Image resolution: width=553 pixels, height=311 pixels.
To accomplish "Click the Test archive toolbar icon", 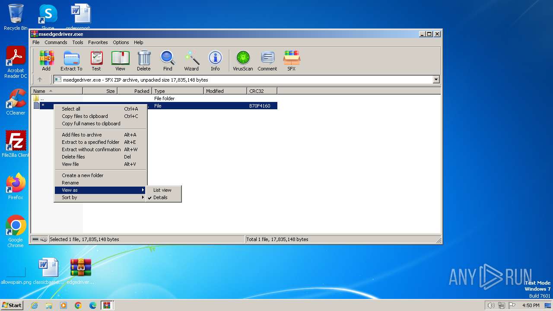I will click(x=96, y=61).
